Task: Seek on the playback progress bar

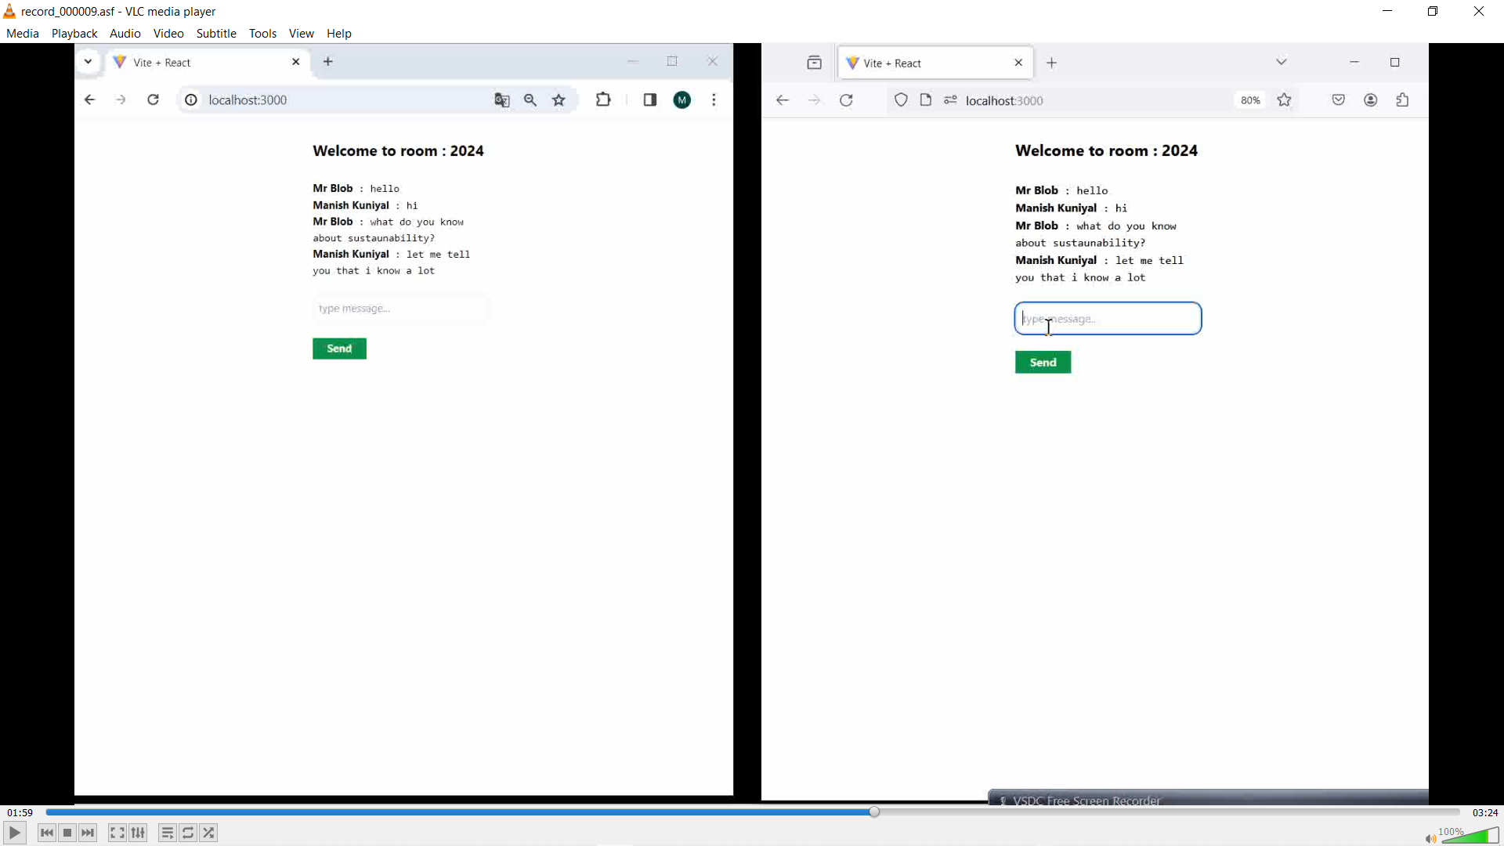Action: click(752, 812)
